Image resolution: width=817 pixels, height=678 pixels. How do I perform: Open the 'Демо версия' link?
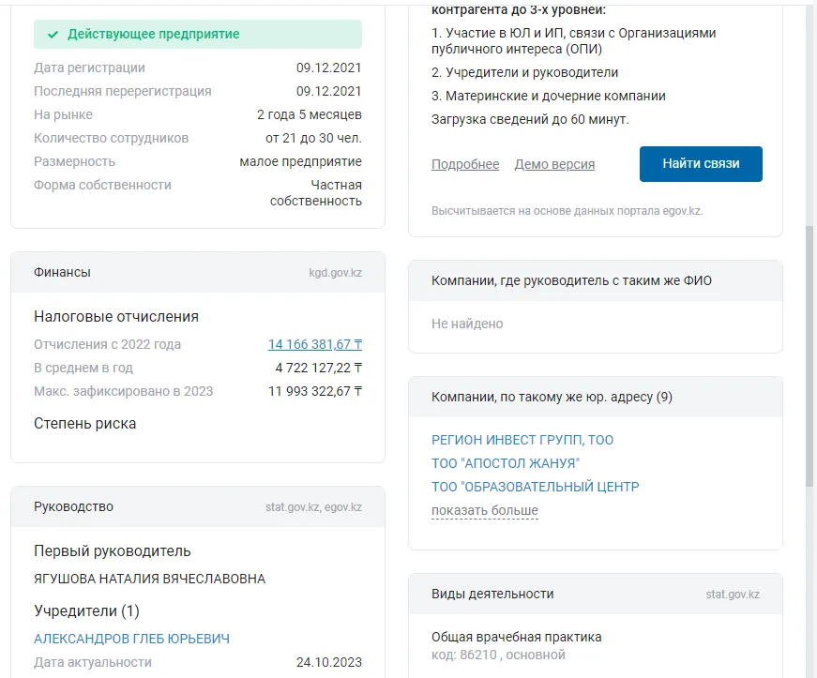click(554, 164)
